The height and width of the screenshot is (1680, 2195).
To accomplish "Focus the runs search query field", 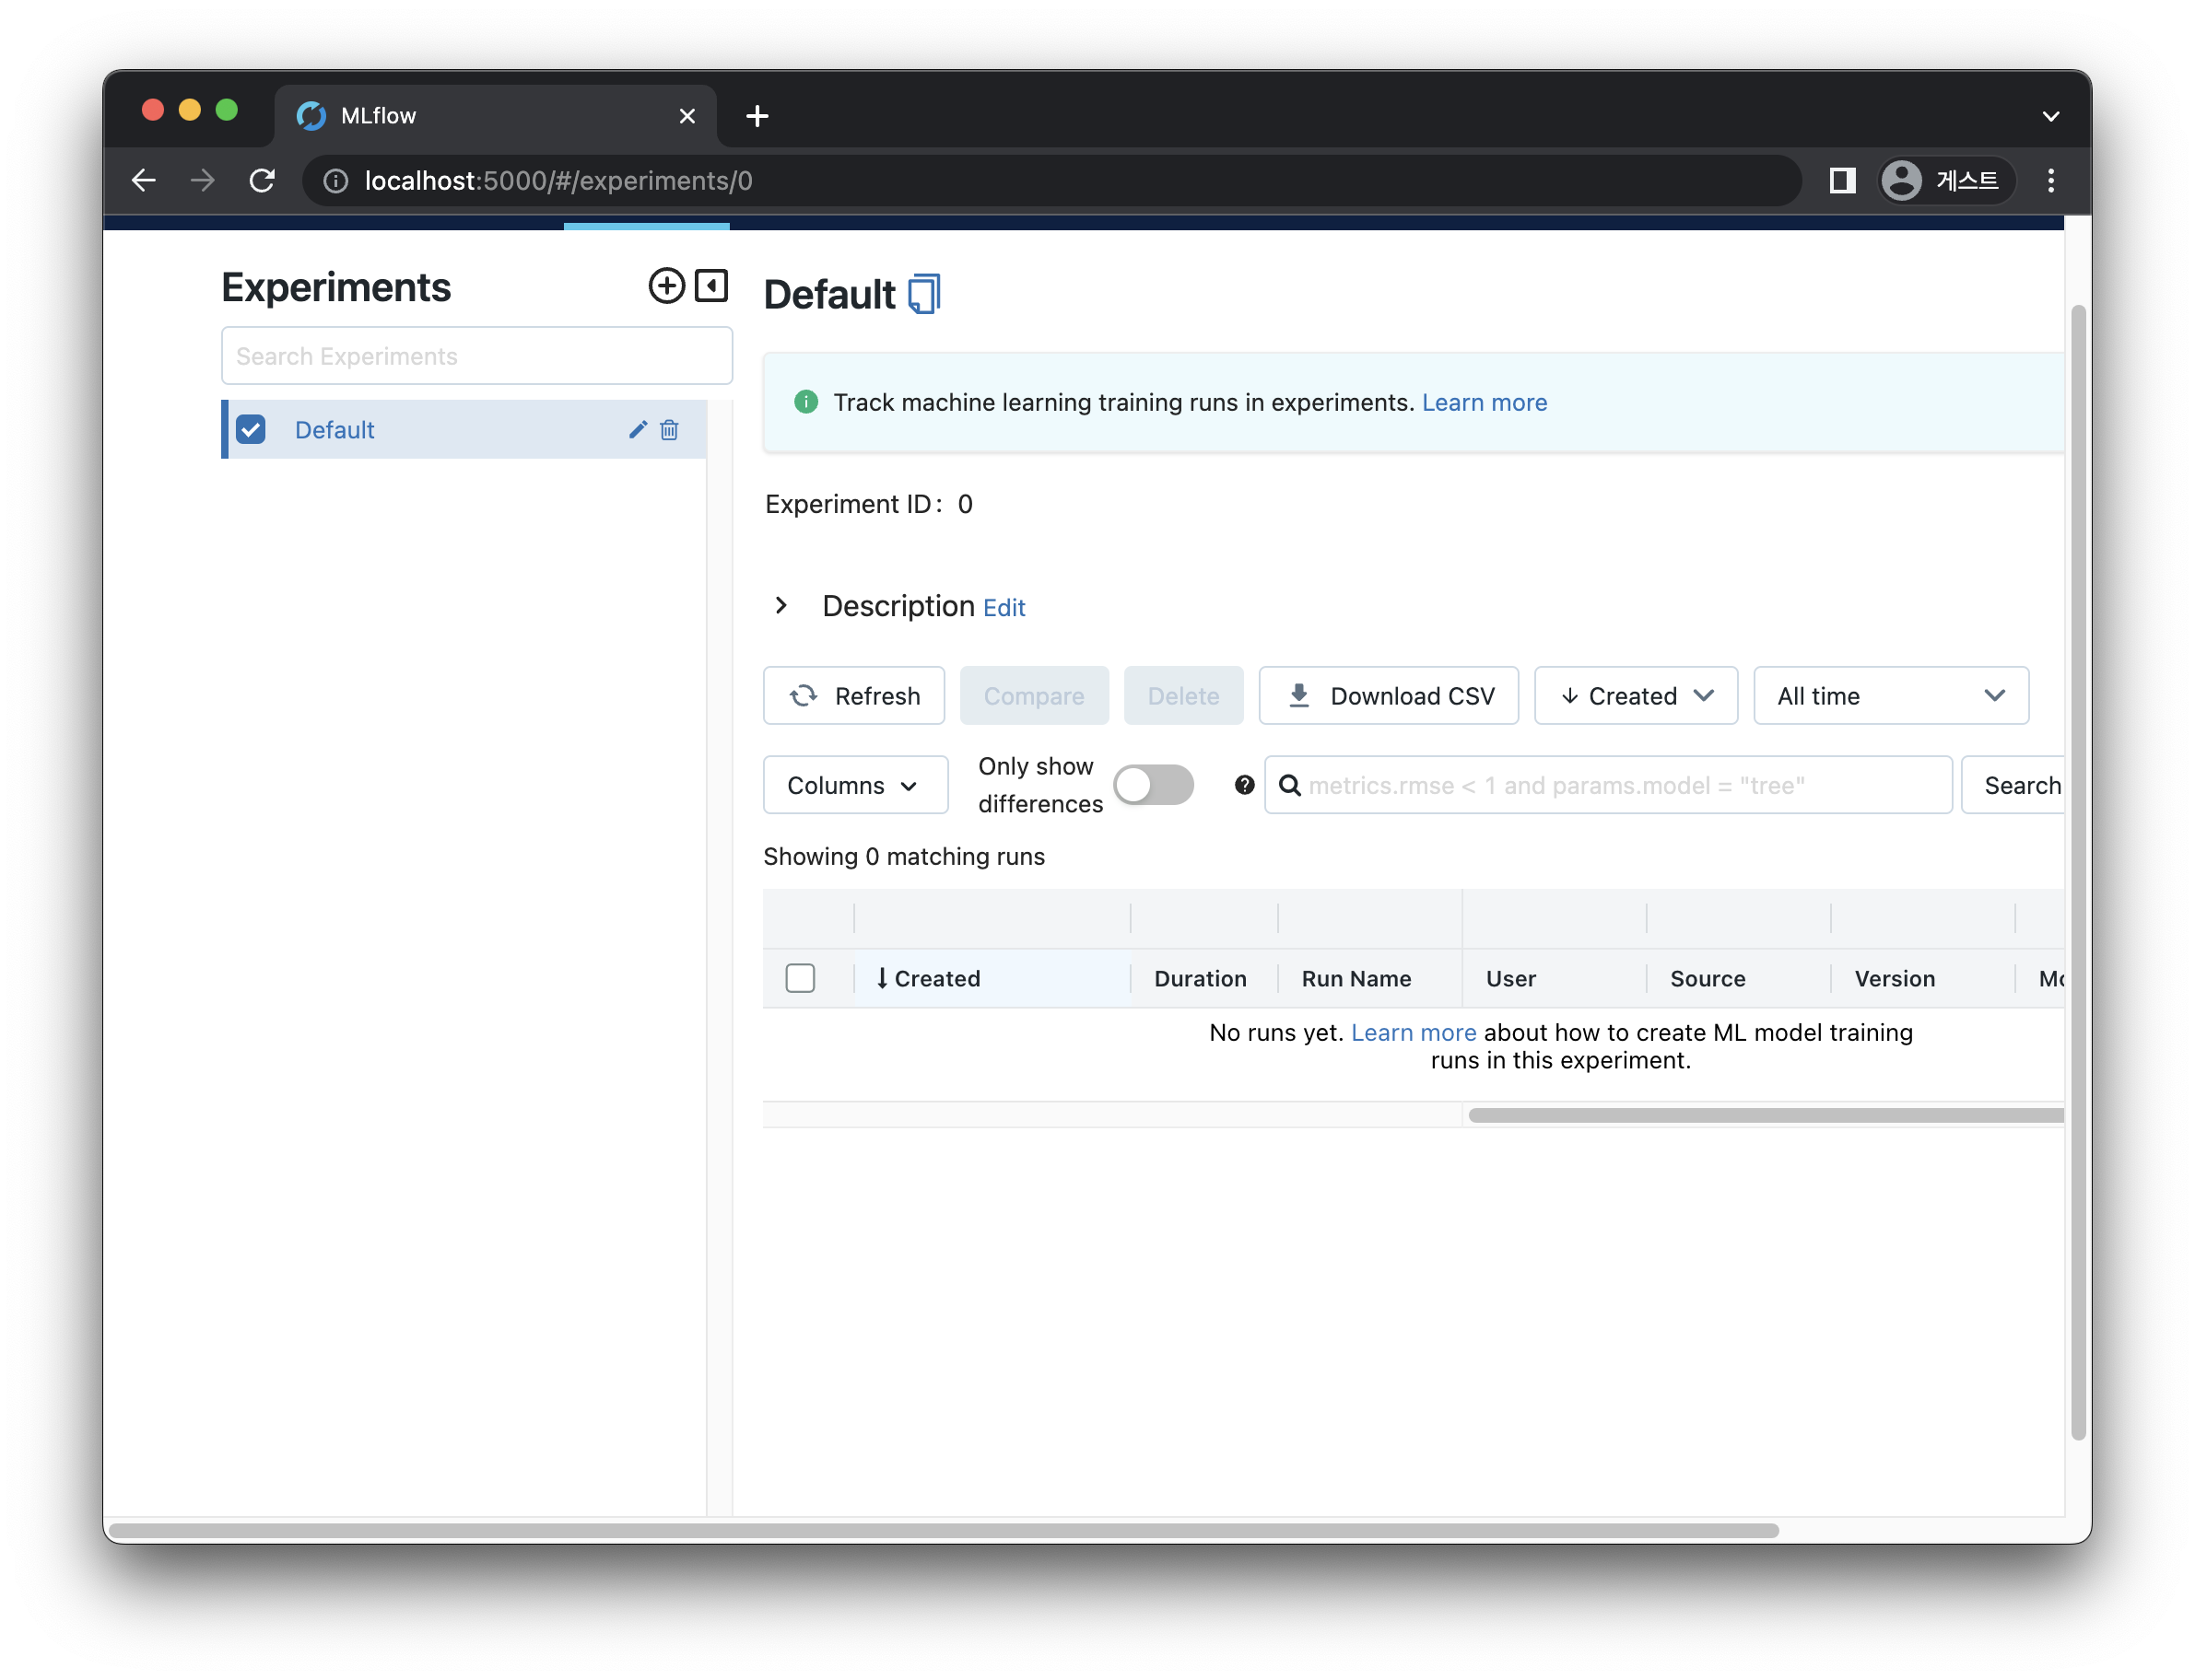I will (x=1609, y=785).
